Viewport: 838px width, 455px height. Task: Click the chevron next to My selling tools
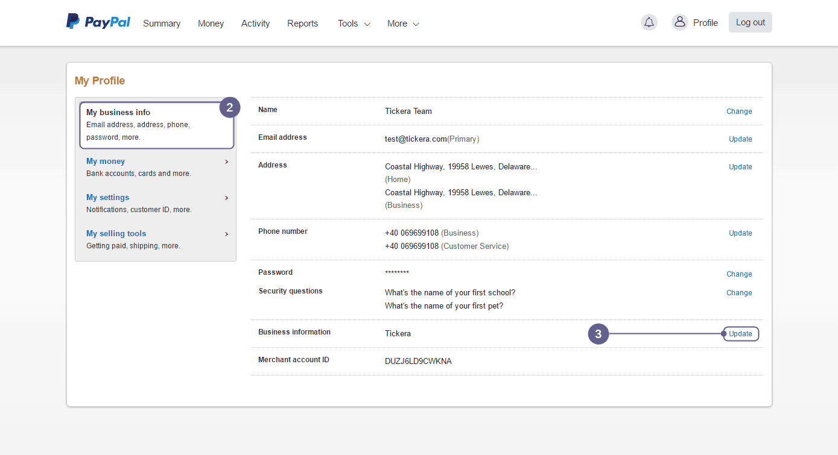coord(227,234)
